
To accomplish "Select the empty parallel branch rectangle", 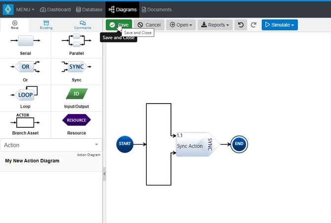I will coord(159,145).
